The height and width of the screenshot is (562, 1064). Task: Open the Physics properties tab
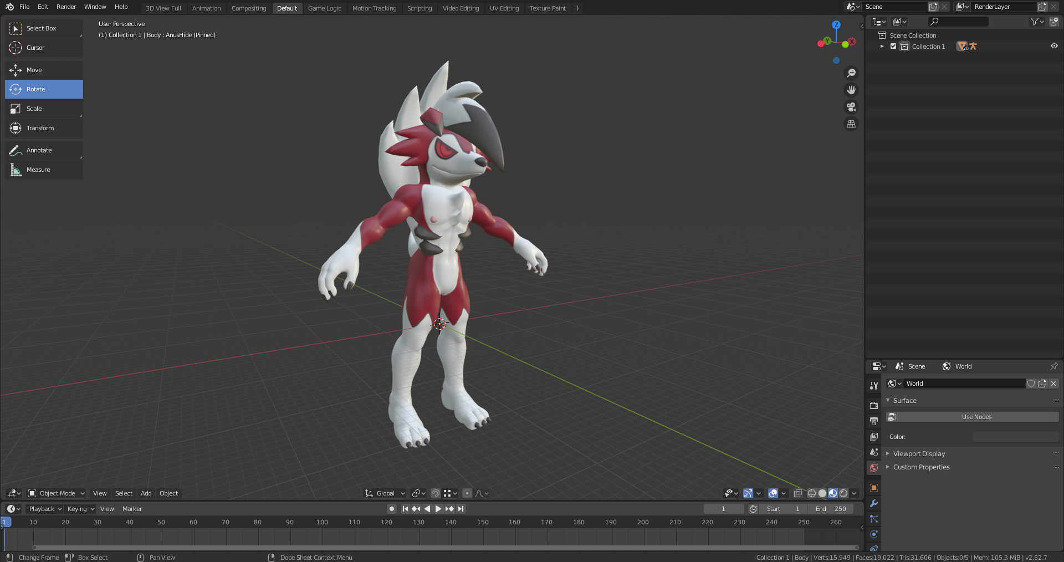(x=874, y=534)
